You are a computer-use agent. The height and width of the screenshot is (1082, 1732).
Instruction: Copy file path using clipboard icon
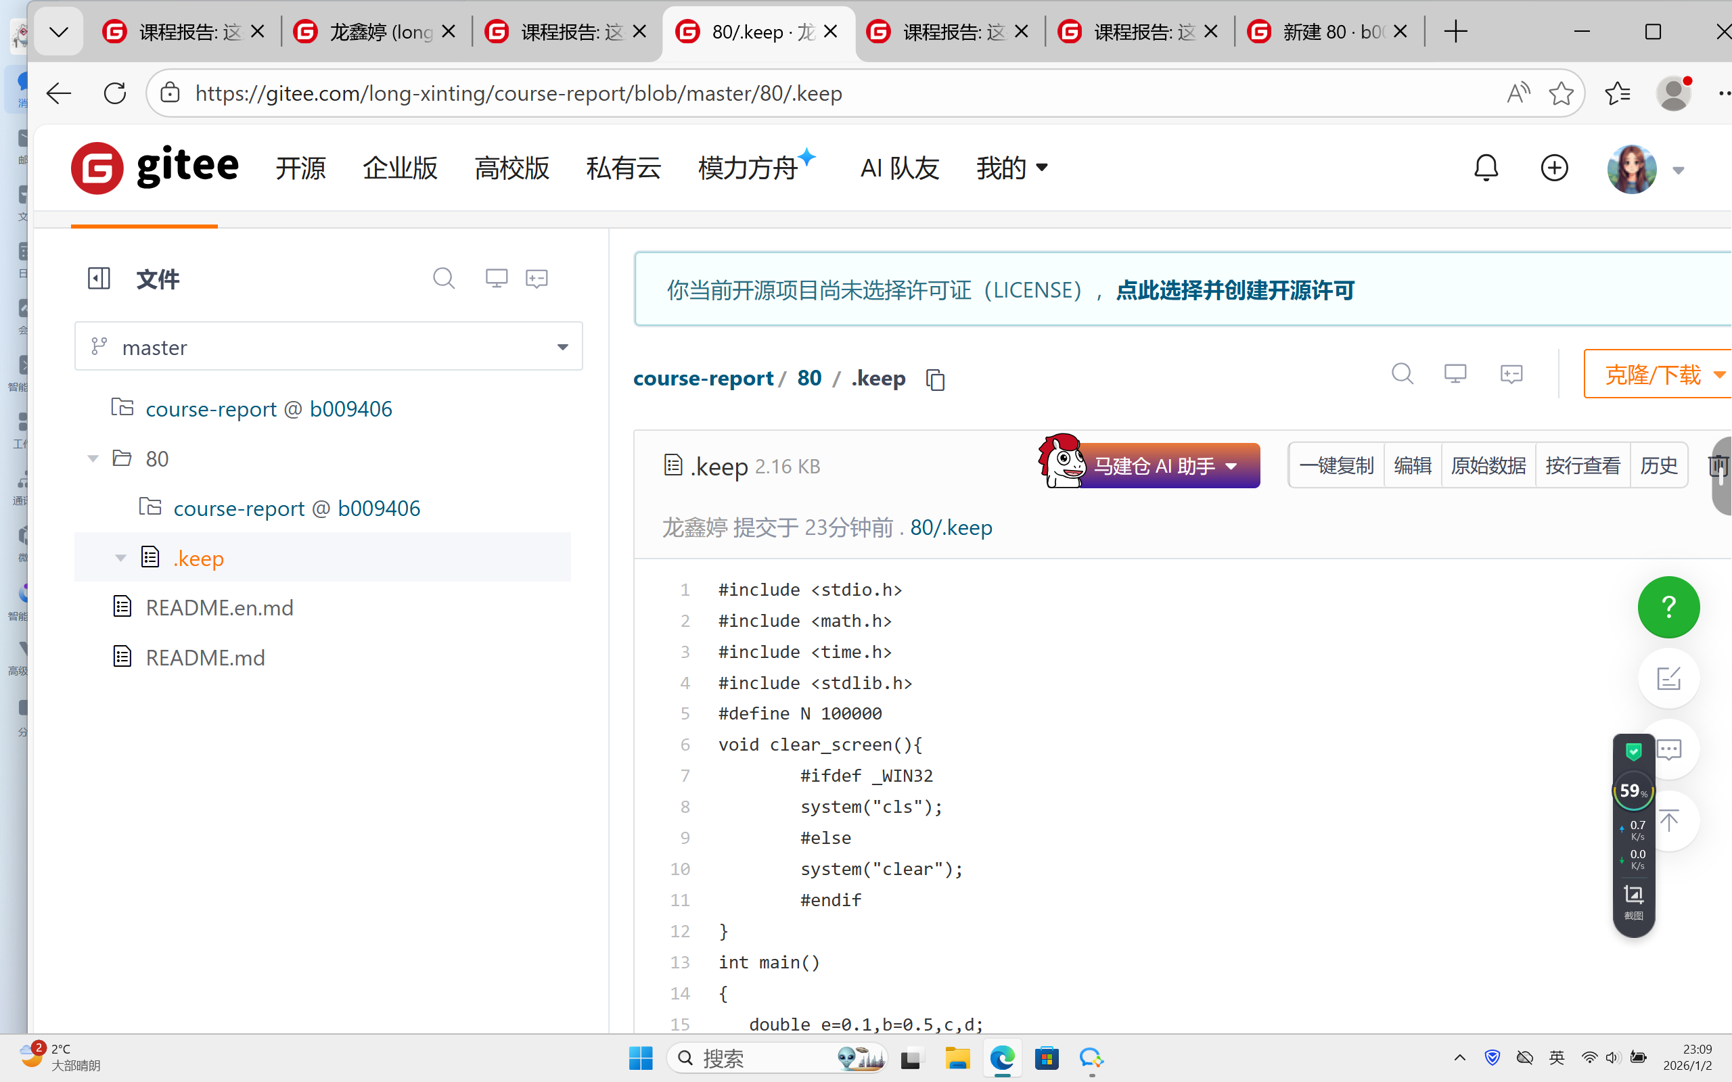click(x=936, y=380)
